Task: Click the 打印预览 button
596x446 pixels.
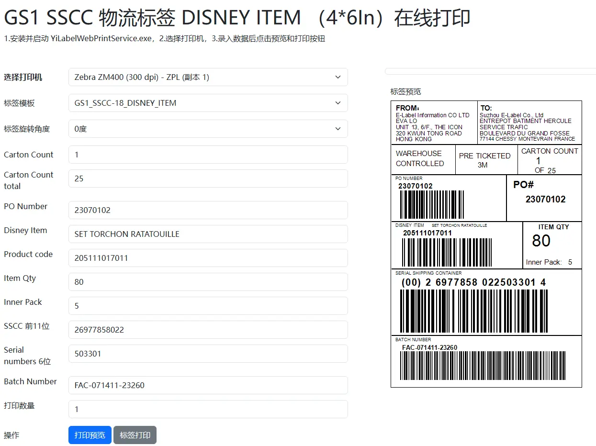Action: 90,435
